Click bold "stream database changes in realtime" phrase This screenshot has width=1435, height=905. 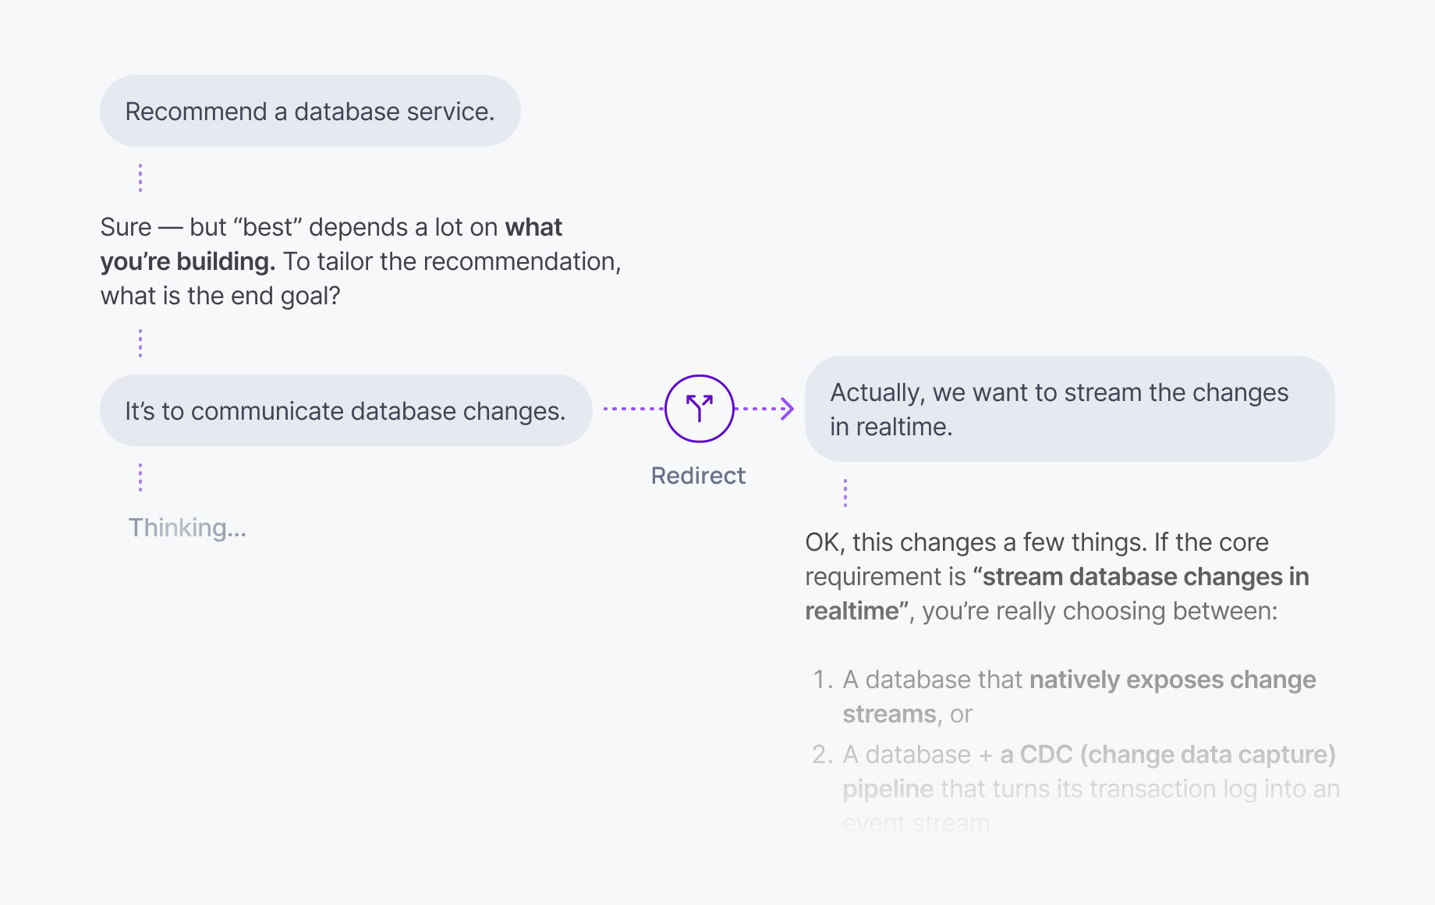[1145, 577]
